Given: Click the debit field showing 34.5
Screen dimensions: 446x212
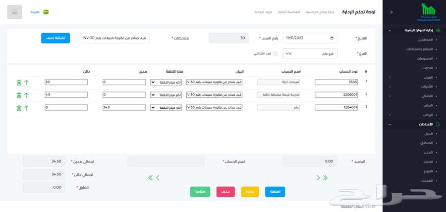Looking at the screenshot, I should [124, 108].
